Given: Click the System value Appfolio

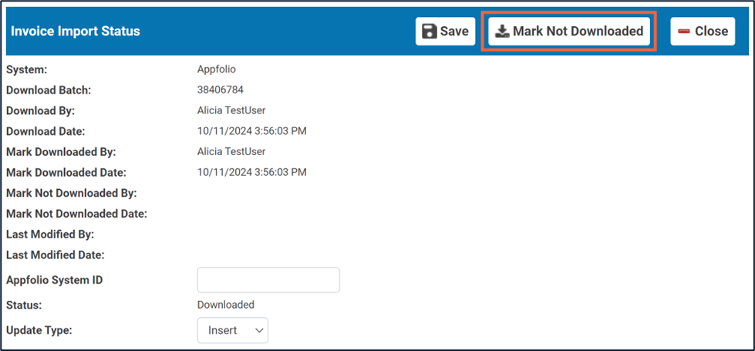Looking at the screenshot, I should click(216, 69).
